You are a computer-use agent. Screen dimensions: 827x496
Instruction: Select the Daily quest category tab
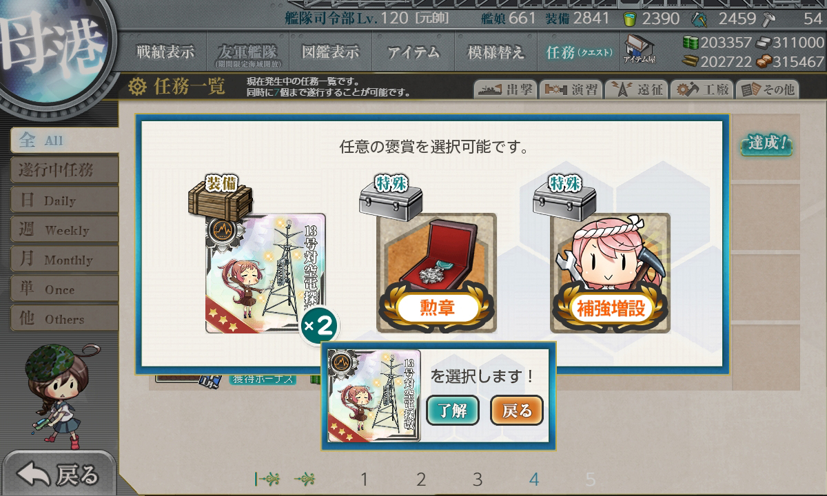click(63, 200)
